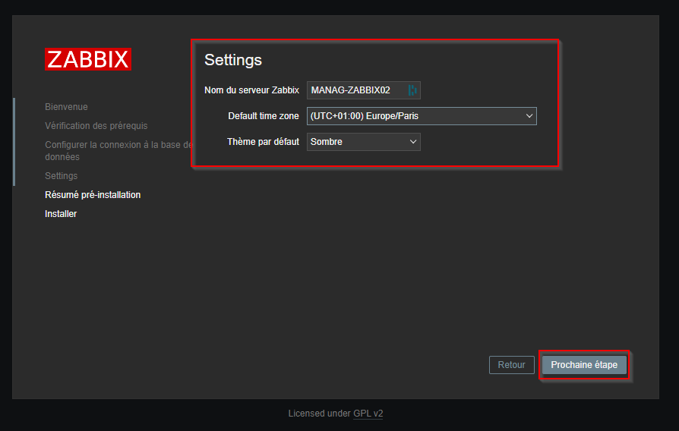Select the Settings step in sidebar

tap(61, 176)
